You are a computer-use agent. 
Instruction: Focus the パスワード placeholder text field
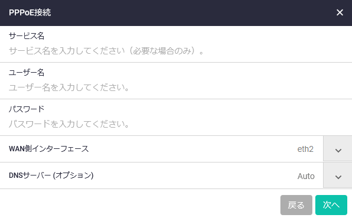click(176, 124)
